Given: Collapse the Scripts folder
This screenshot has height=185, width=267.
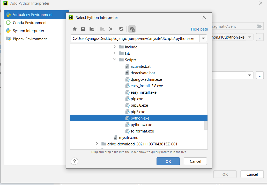Looking at the screenshot, I should click(115, 60).
